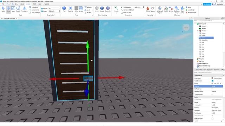This screenshot has height=126, width=225.
Task: Click the help icon near What's New
Action: [x=213, y=4]
